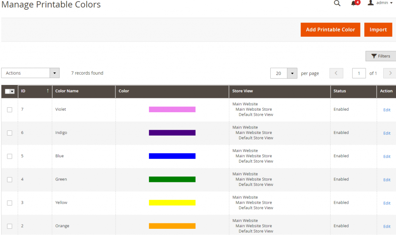Click the page number input field
This screenshot has height=235, width=396.
(x=359, y=73)
